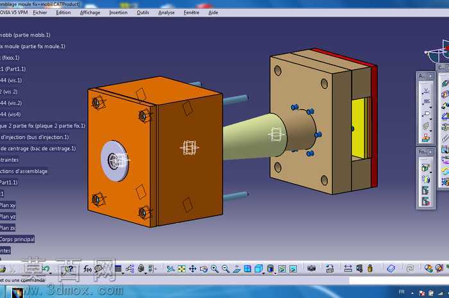Image resolution: width=449 pixels, height=298 pixels.
Task: Expand dropdown under Flag Note icon
Action: [x=430, y=119]
